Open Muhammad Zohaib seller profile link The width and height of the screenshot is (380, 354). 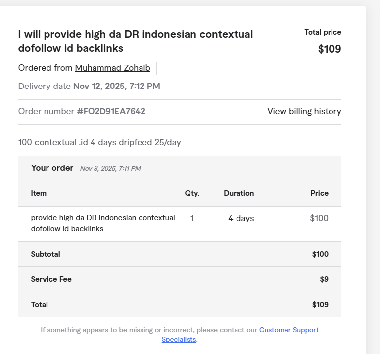[112, 68]
